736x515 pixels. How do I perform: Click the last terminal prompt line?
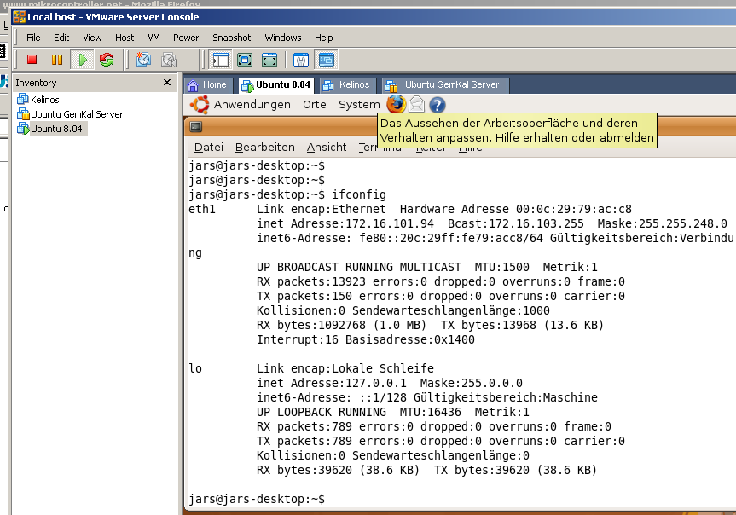(257, 499)
